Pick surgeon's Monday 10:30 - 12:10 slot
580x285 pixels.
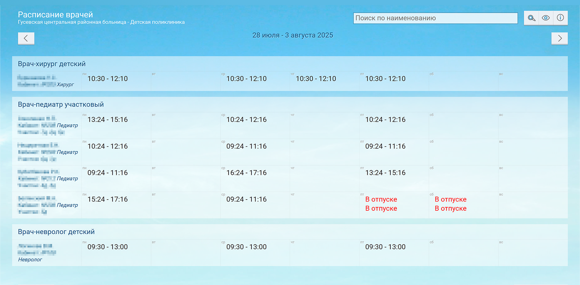pyautogui.click(x=108, y=79)
